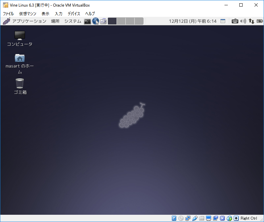Toggle the volume speaker in the panel
Viewport: 264px width, 222px height.
(x=243, y=21)
